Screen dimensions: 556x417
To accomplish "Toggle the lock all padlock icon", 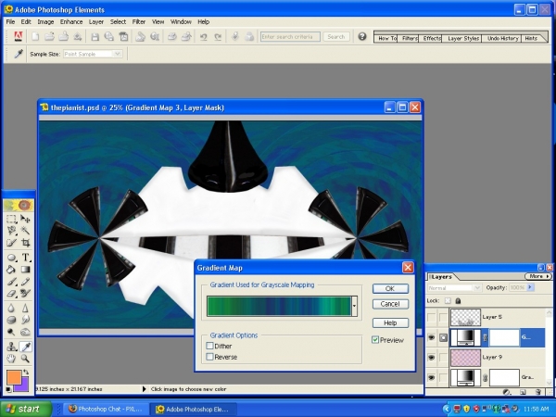I will [458, 300].
